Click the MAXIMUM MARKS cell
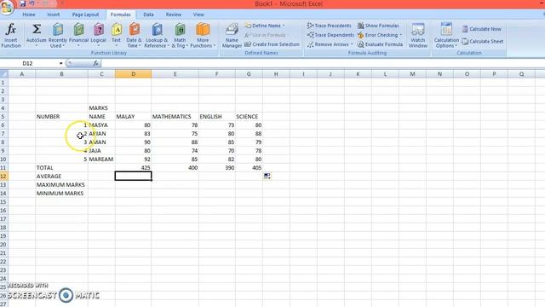The width and height of the screenshot is (545, 307). pyautogui.click(x=61, y=184)
